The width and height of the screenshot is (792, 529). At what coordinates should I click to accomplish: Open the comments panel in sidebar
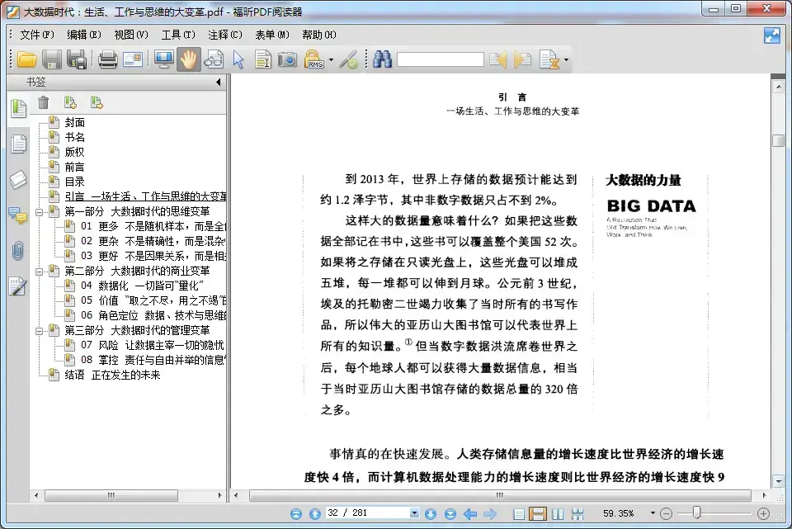[18, 215]
